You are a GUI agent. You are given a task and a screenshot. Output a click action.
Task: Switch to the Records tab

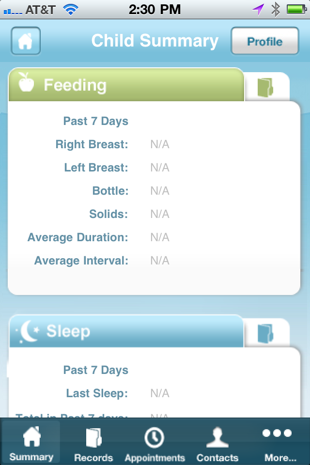click(x=93, y=442)
